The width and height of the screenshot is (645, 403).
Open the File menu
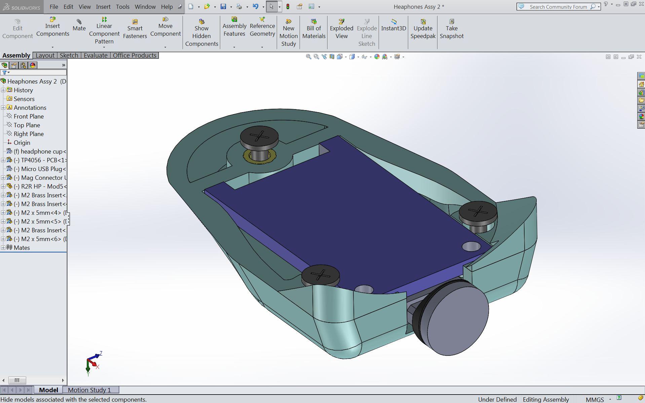click(54, 7)
